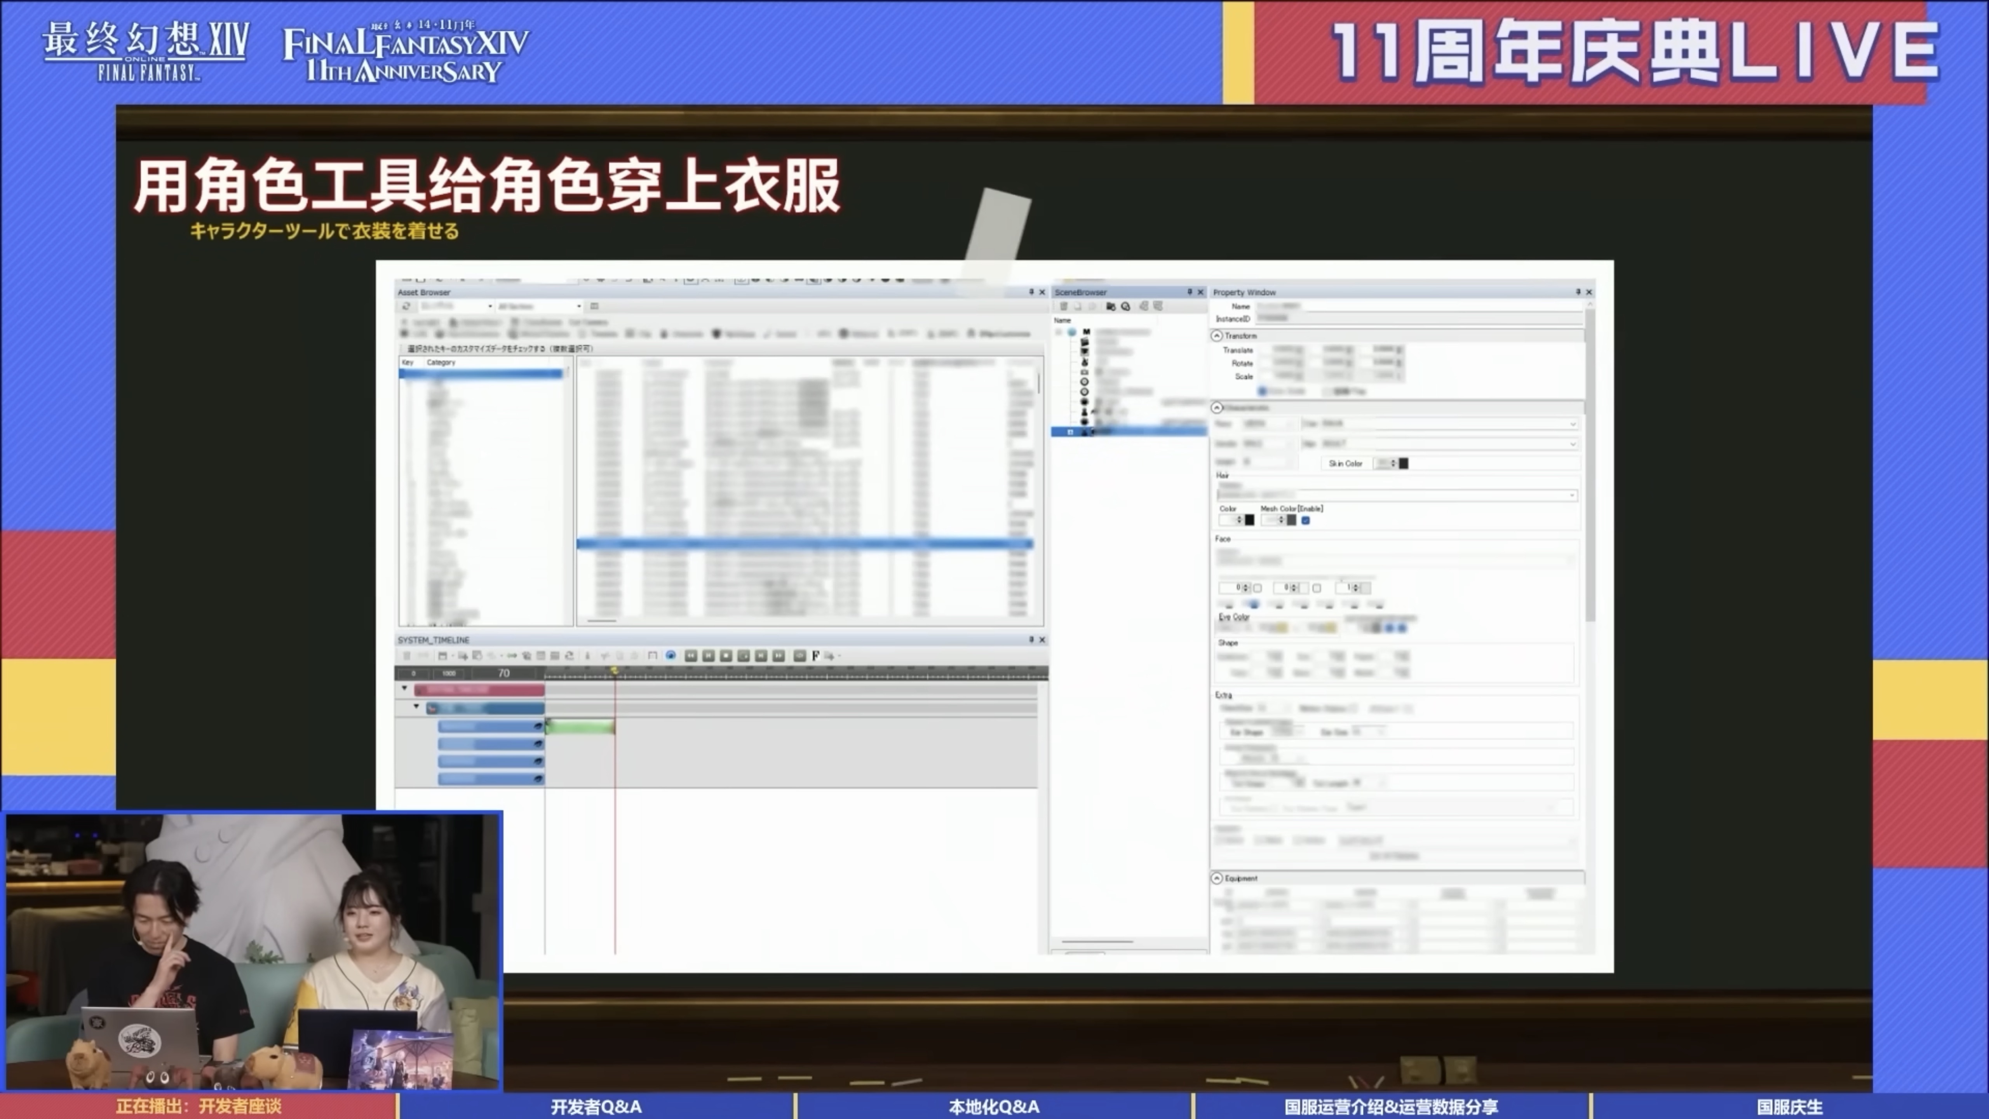This screenshot has height=1119, width=1989.
Task: Pin the Property Window panel
Action: [1578, 292]
